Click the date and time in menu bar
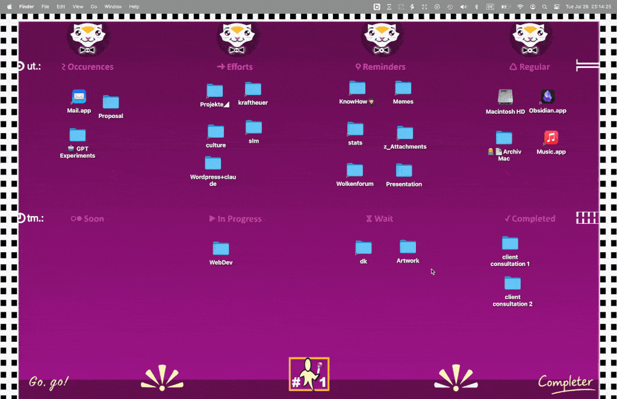Viewport: 617px width, 399px height. (x=588, y=7)
